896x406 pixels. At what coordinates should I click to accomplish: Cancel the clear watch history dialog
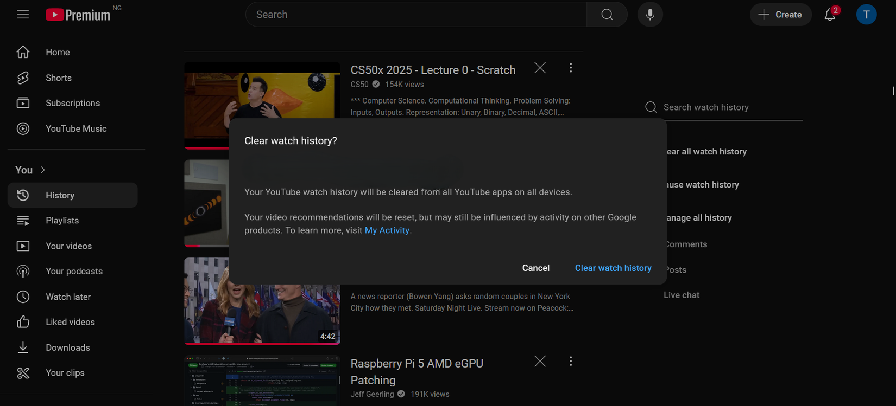tap(536, 268)
